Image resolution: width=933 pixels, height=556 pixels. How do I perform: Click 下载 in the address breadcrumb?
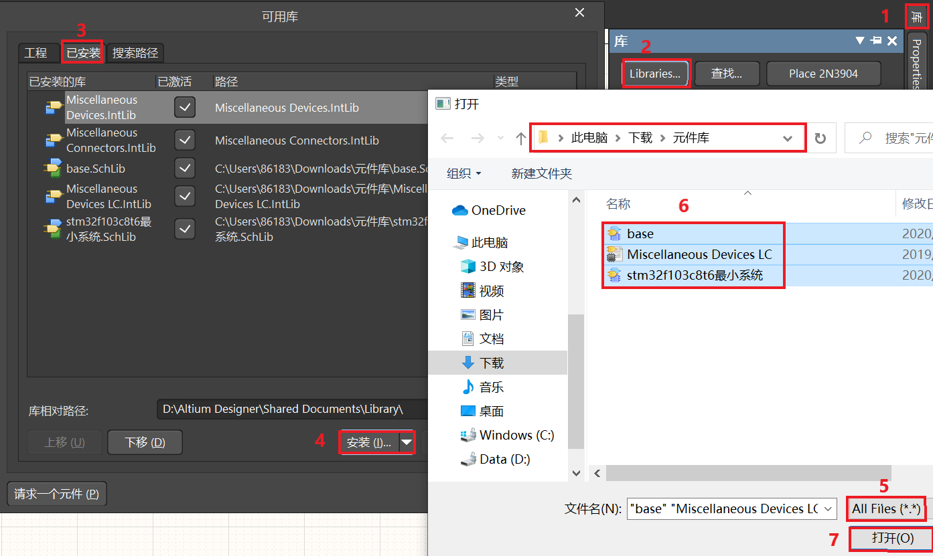coord(640,138)
